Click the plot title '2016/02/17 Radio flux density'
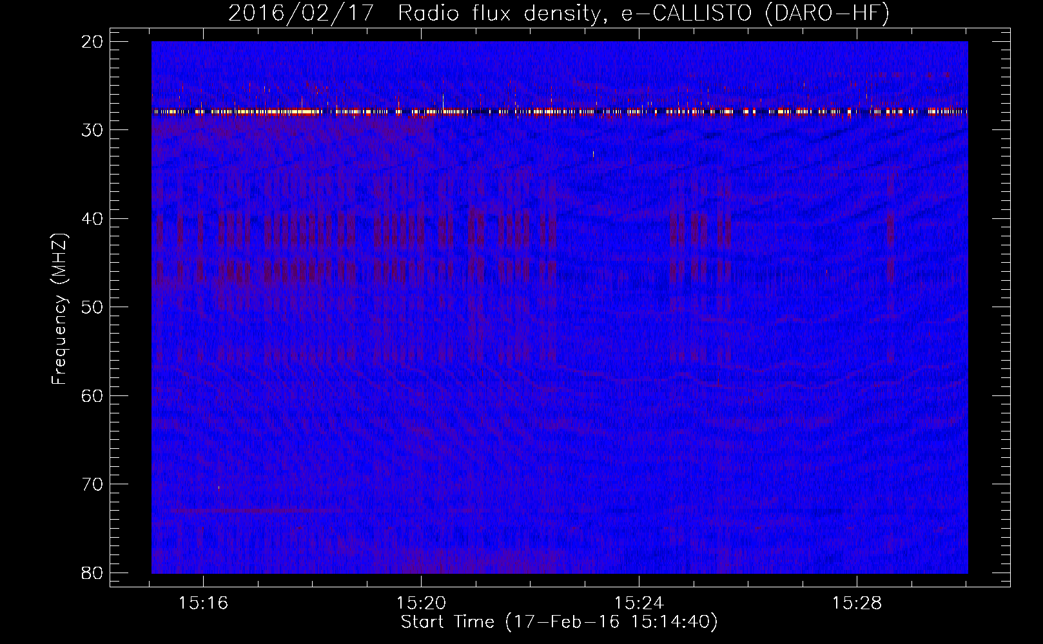 point(560,13)
